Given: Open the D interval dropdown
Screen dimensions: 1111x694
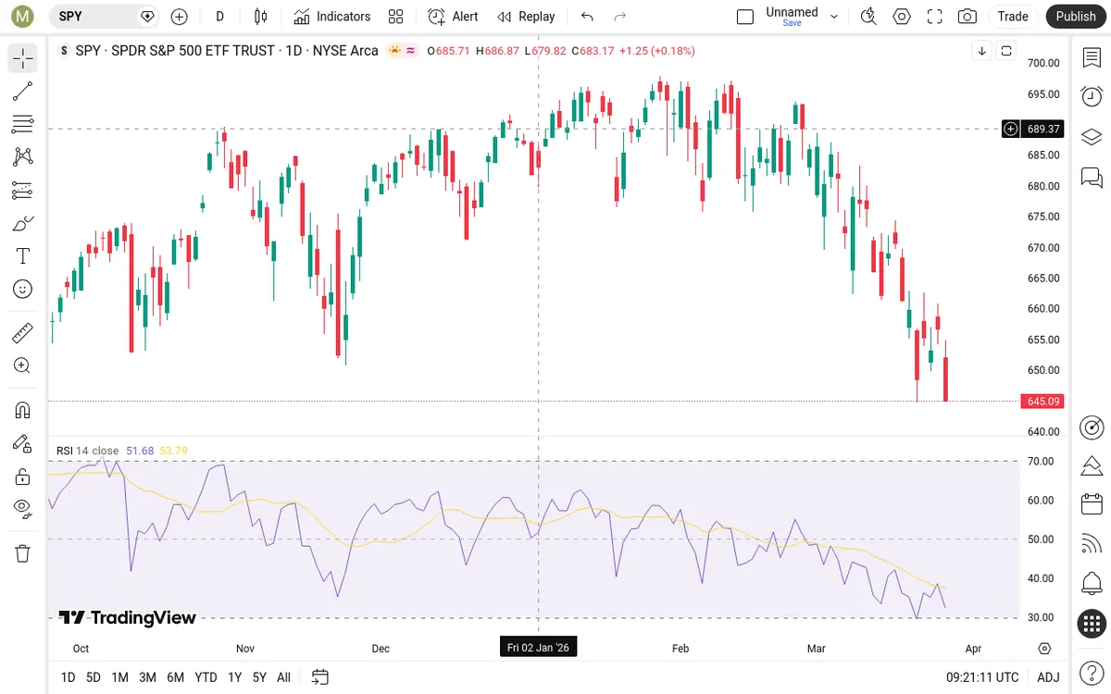Looking at the screenshot, I should point(219,16).
